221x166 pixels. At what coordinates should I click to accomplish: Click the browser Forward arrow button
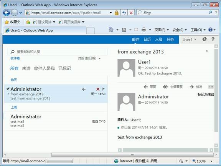coord(14,13)
